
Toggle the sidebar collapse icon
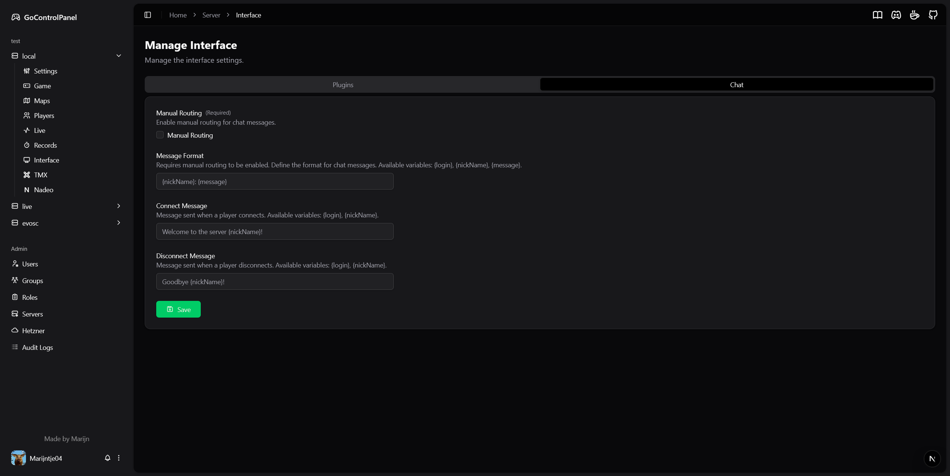148,15
